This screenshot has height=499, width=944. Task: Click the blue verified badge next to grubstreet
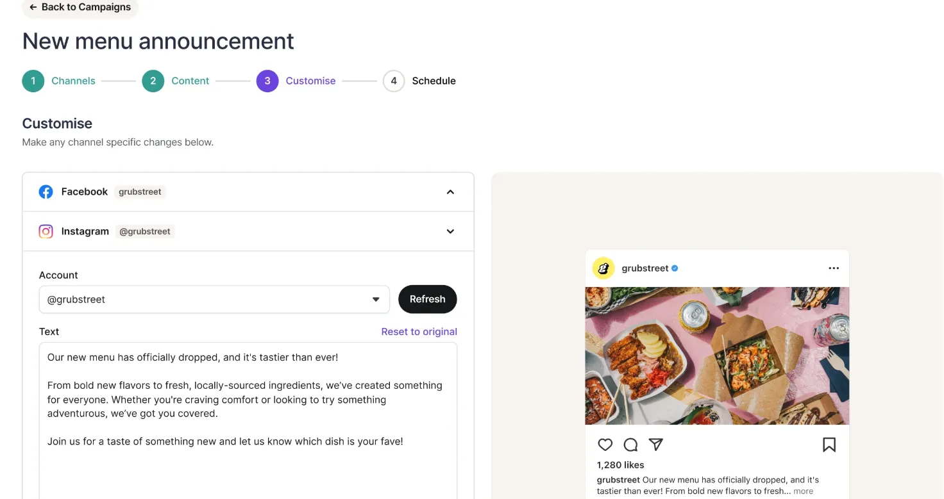[675, 268]
